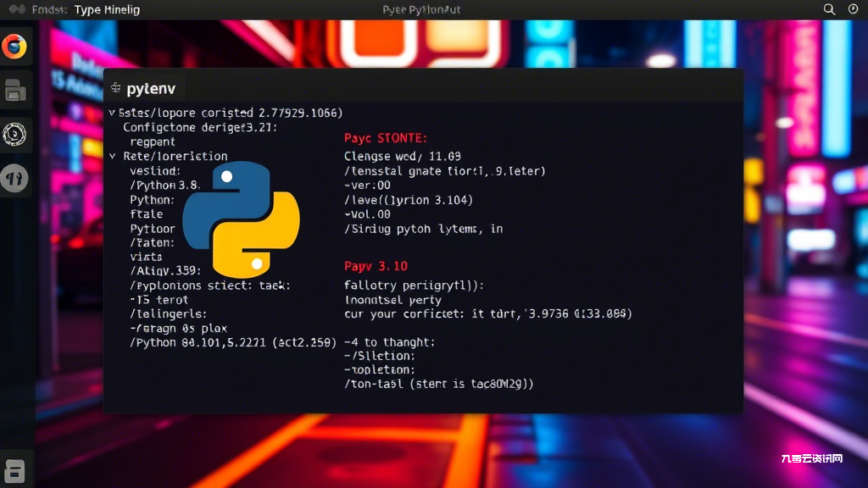
Task: Open the search magnifier in top bar
Action: click(829, 9)
